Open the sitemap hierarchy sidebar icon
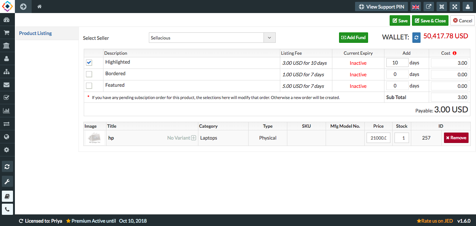Viewport: 476px width, 226px height. point(7,72)
